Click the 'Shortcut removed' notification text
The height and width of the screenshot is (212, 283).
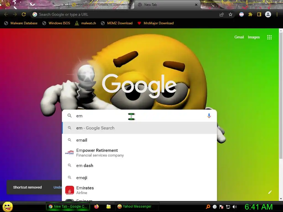(x=27, y=187)
